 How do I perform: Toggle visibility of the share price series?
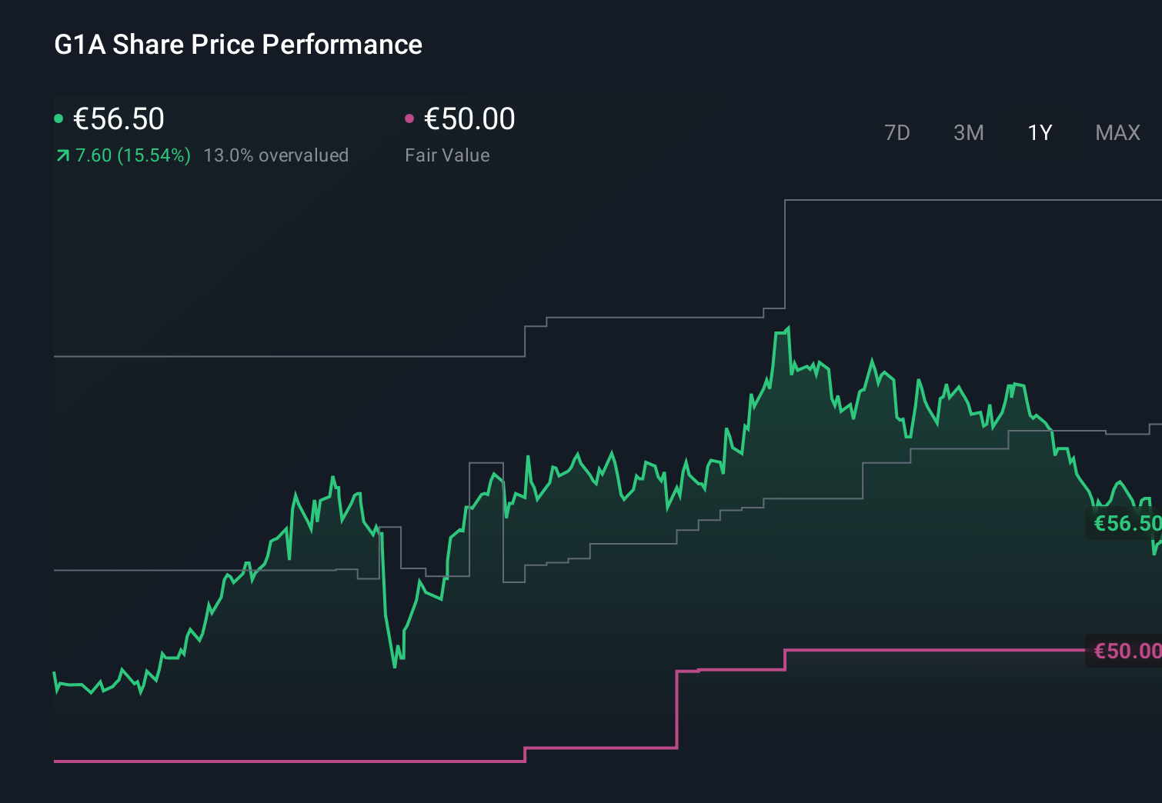click(x=119, y=118)
